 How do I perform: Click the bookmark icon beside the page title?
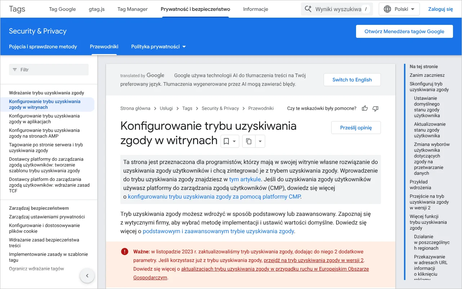click(x=226, y=141)
